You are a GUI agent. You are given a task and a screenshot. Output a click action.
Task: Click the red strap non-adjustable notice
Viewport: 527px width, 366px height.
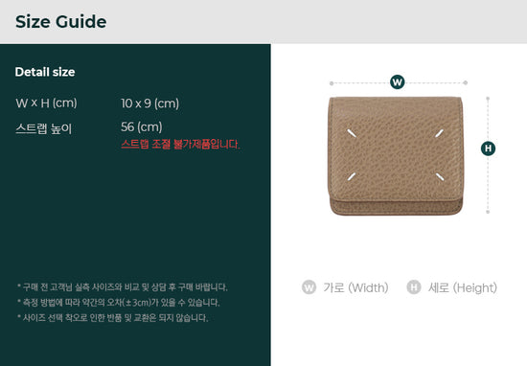(180, 144)
